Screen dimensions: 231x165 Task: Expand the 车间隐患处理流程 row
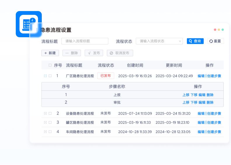(x=45, y=132)
